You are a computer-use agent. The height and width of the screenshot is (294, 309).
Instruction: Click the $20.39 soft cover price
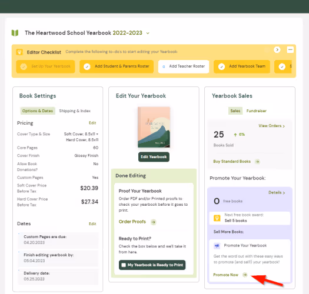pos(89,188)
